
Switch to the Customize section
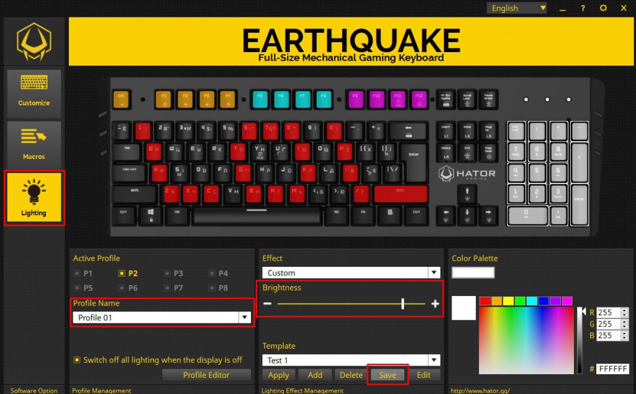coord(34,92)
